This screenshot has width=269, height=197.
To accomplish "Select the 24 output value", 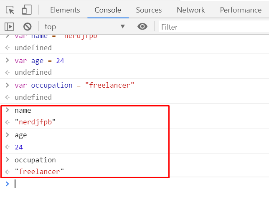I will click(19, 147).
